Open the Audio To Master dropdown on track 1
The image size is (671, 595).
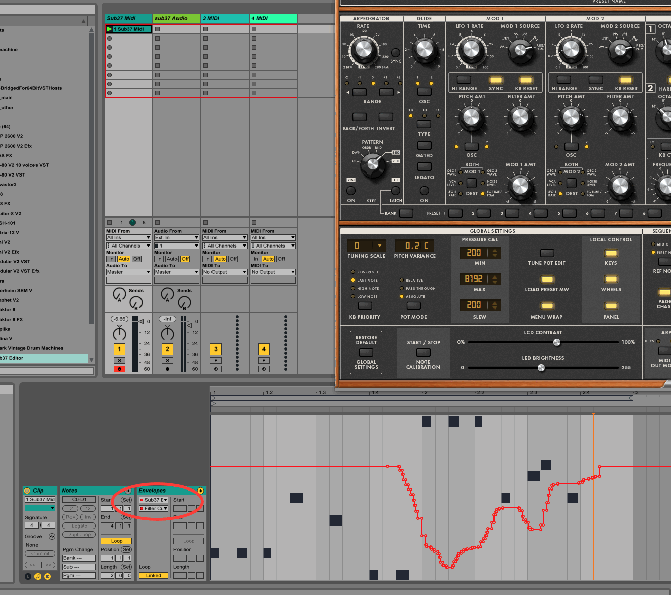coord(128,272)
